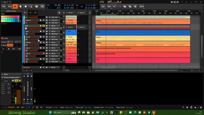
Task: Toggle the clip launcher view button
Action: click(x=31, y=13)
